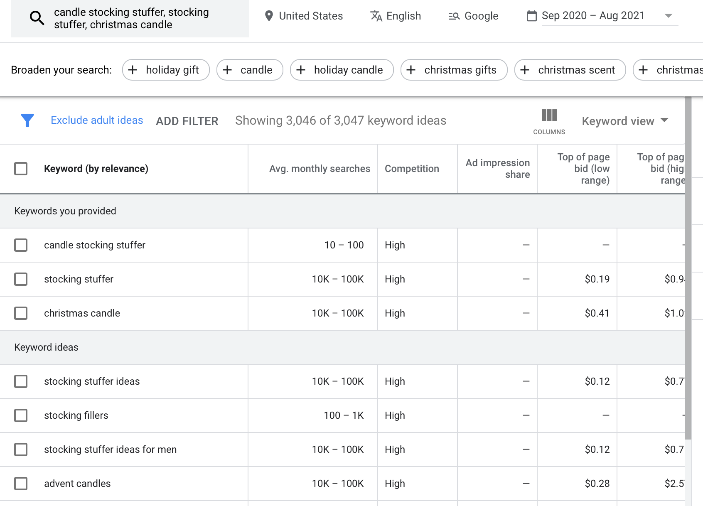
Task: Toggle the select-all keywords header checkbox
Action: (21, 169)
